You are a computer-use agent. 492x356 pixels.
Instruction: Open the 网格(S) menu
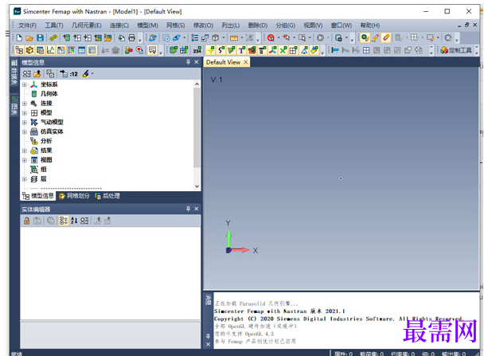(x=176, y=25)
